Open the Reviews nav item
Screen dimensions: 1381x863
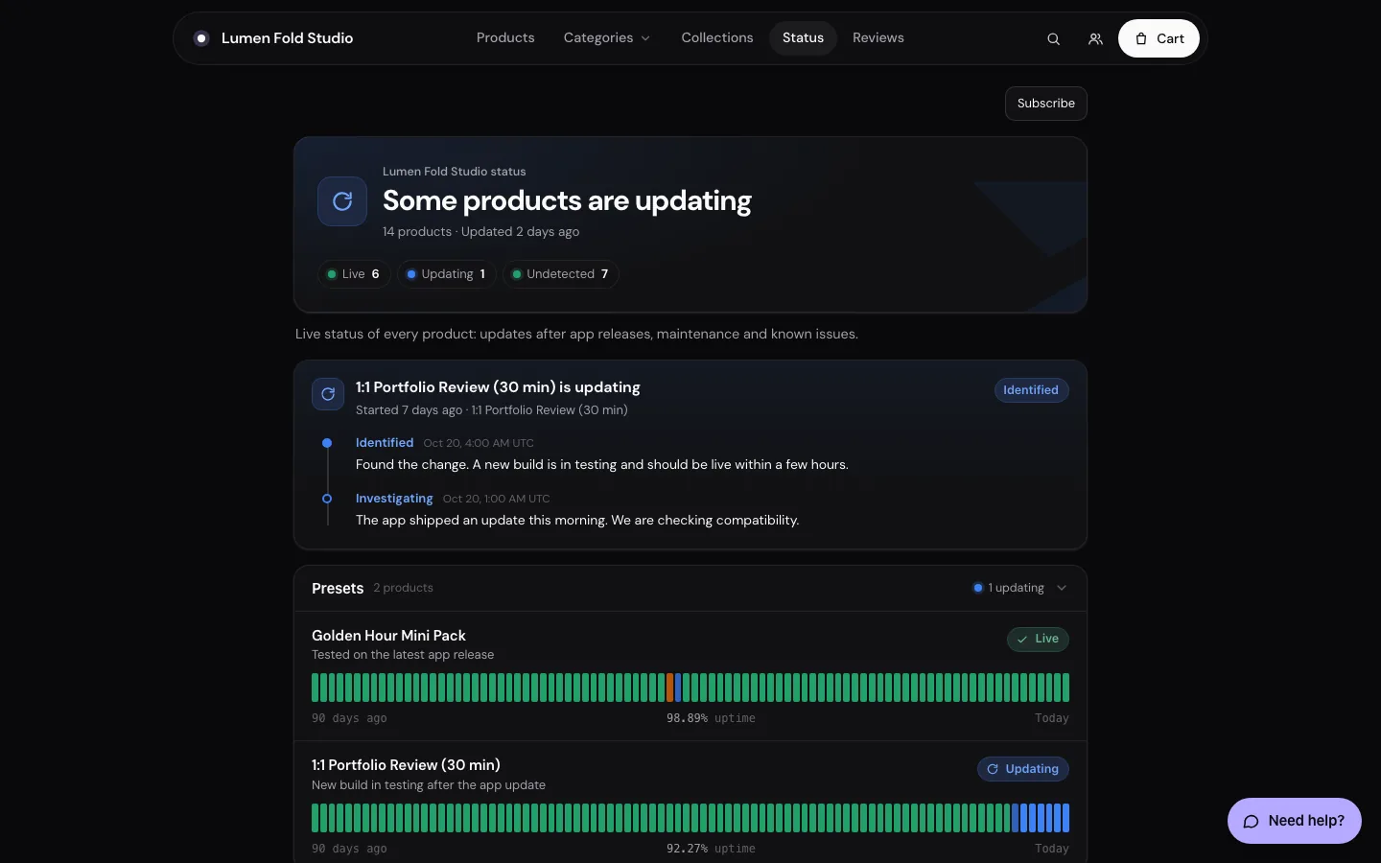pos(878,38)
